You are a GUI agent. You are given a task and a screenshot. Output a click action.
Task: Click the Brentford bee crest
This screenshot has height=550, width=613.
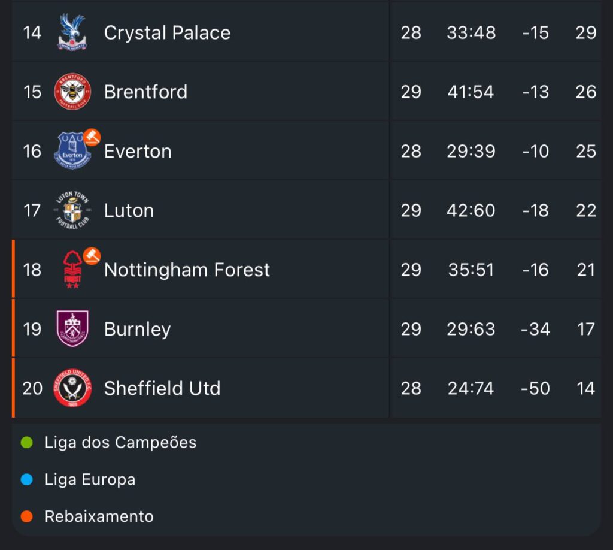[72, 92]
